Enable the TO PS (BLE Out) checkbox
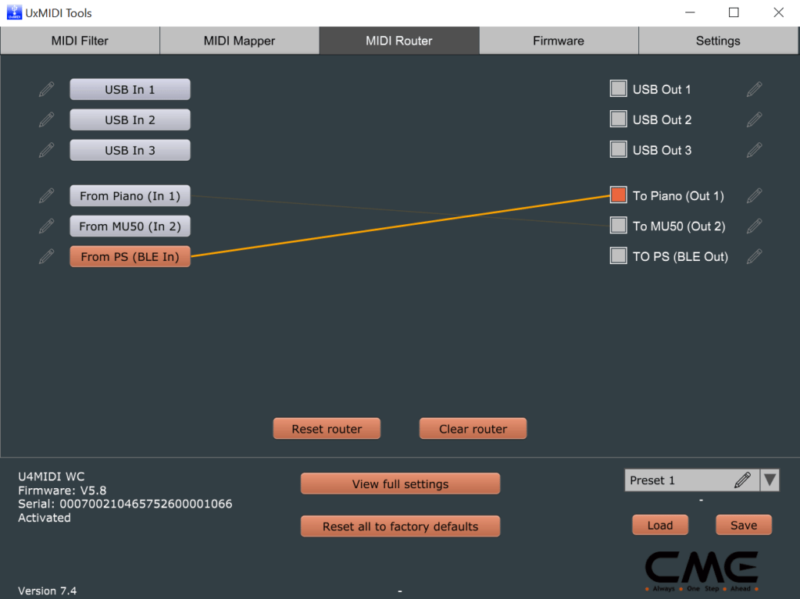Image resolution: width=800 pixels, height=599 pixels. (617, 256)
